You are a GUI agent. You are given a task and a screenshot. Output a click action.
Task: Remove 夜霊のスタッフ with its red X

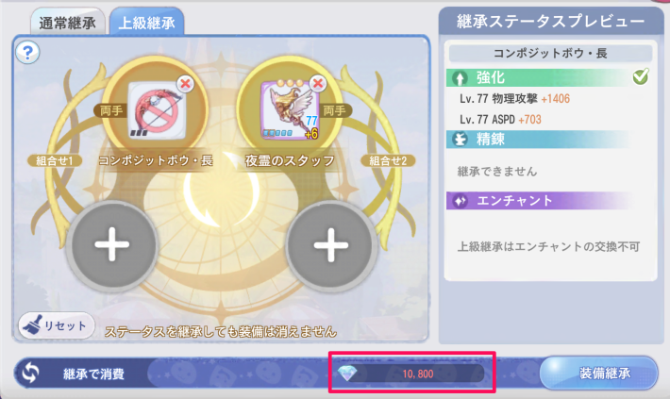318,83
